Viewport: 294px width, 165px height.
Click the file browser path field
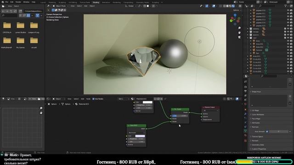[x=34, y=11]
